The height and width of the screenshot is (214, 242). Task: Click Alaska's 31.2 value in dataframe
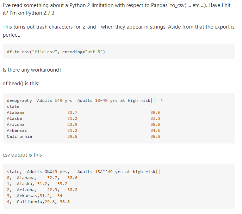[x=72, y=118]
